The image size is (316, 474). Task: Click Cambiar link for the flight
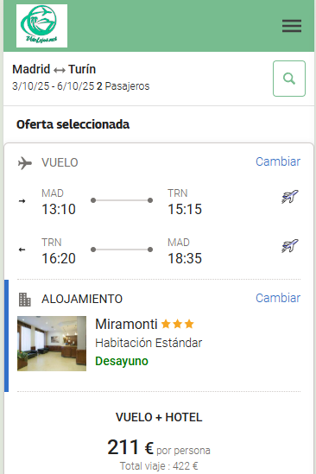click(278, 161)
